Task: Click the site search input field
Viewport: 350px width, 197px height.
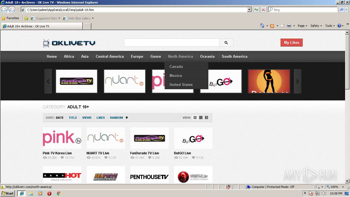Action: point(172,43)
